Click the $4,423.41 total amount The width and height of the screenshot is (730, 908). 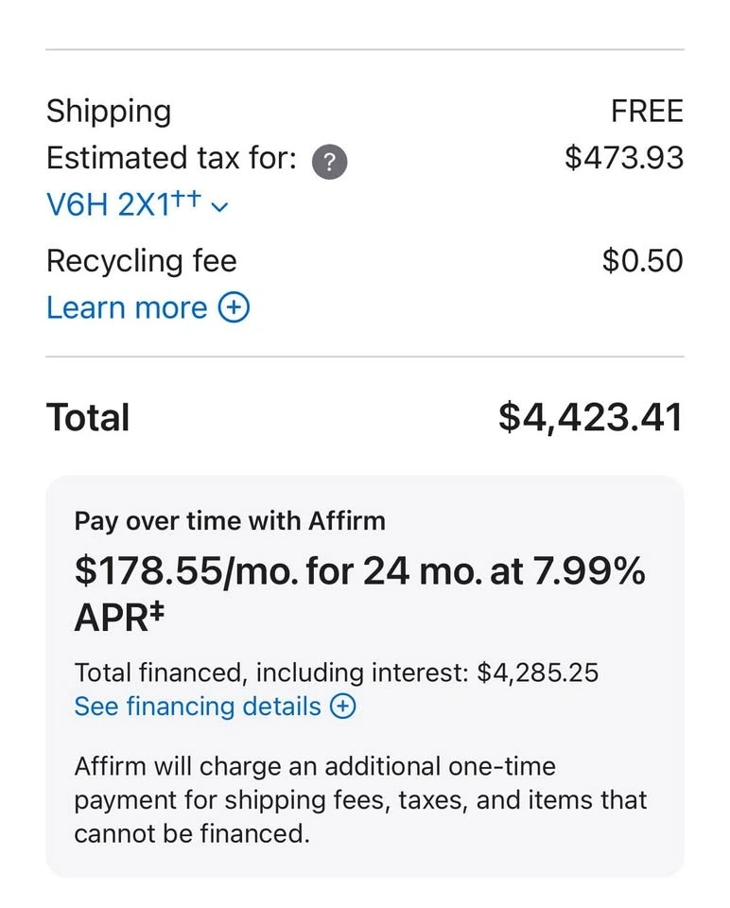click(590, 417)
